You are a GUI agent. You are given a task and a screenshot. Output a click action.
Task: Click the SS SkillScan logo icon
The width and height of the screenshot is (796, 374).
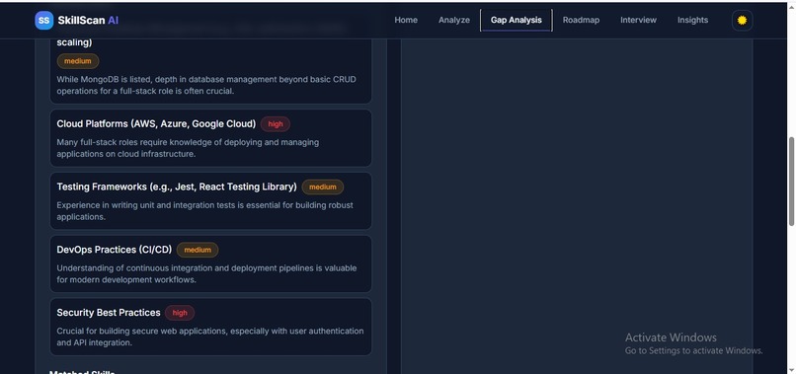[44, 21]
